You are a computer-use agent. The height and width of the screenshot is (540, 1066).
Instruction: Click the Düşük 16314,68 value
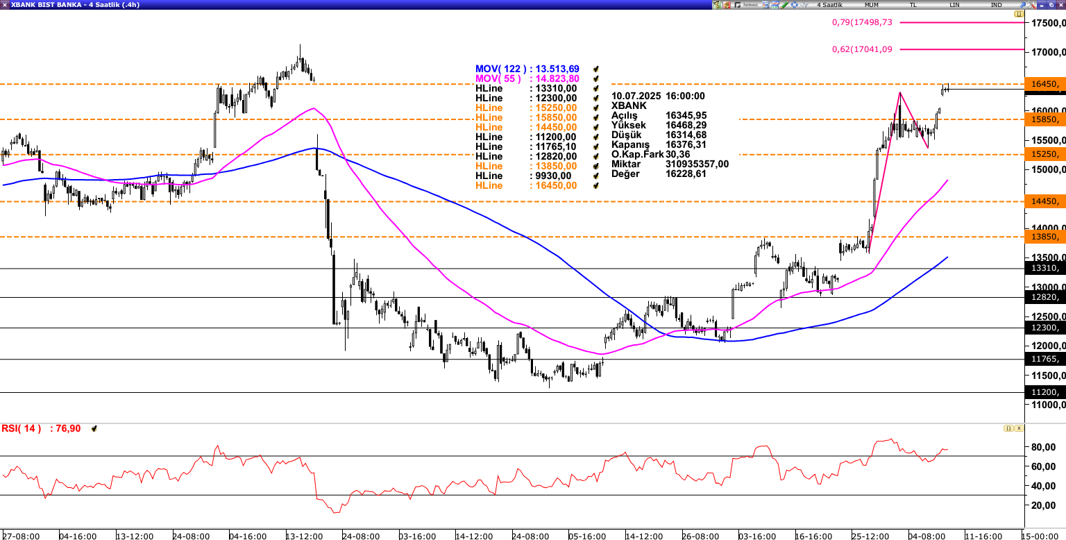pyautogui.click(x=686, y=135)
